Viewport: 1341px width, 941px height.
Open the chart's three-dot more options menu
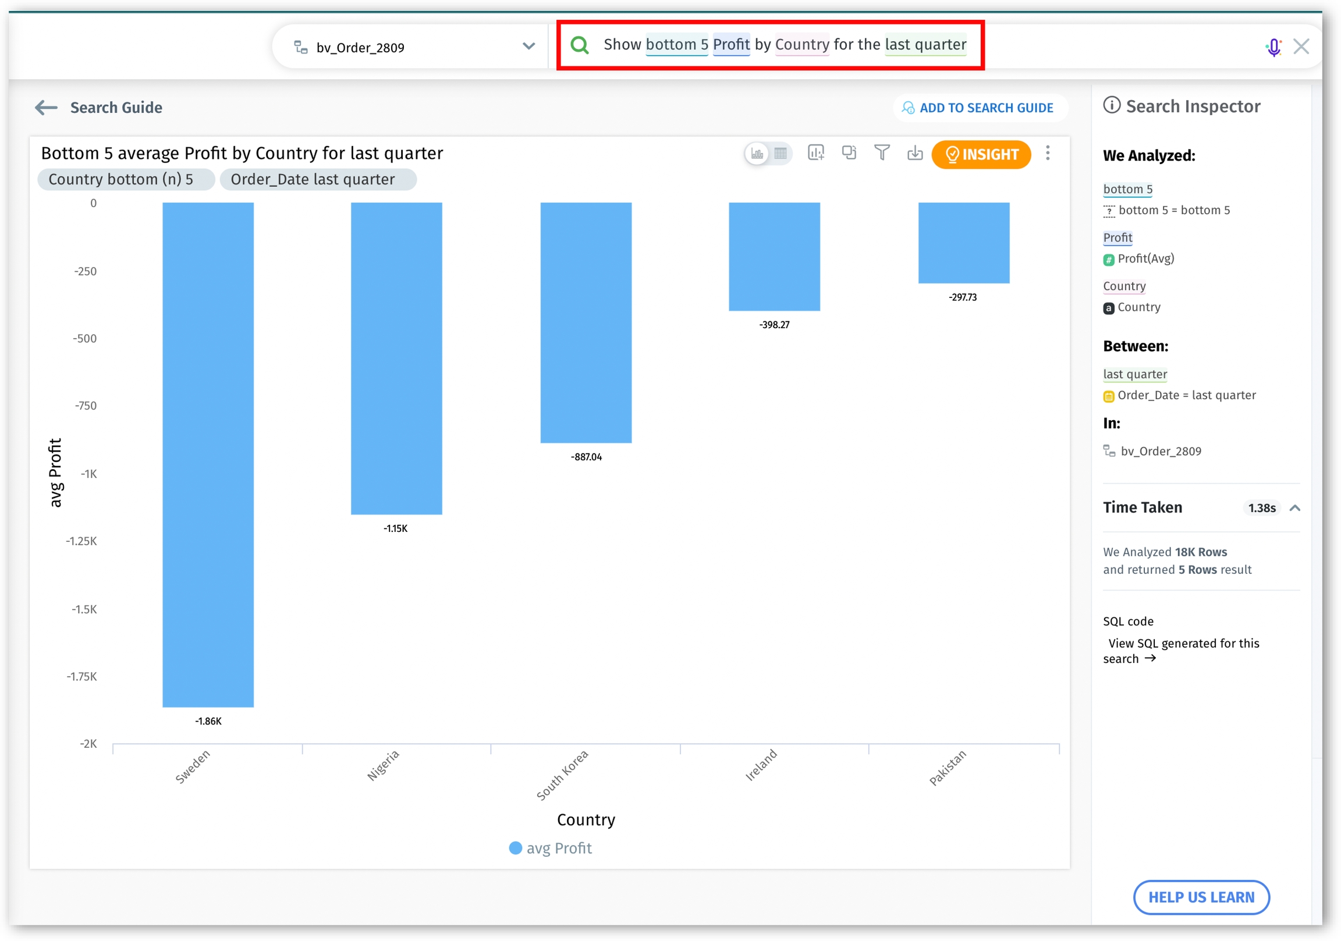(1048, 153)
